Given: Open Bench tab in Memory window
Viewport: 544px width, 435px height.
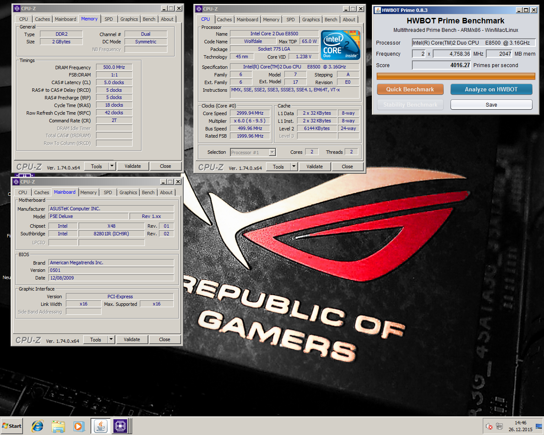Looking at the screenshot, I should (x=149, y=19).
